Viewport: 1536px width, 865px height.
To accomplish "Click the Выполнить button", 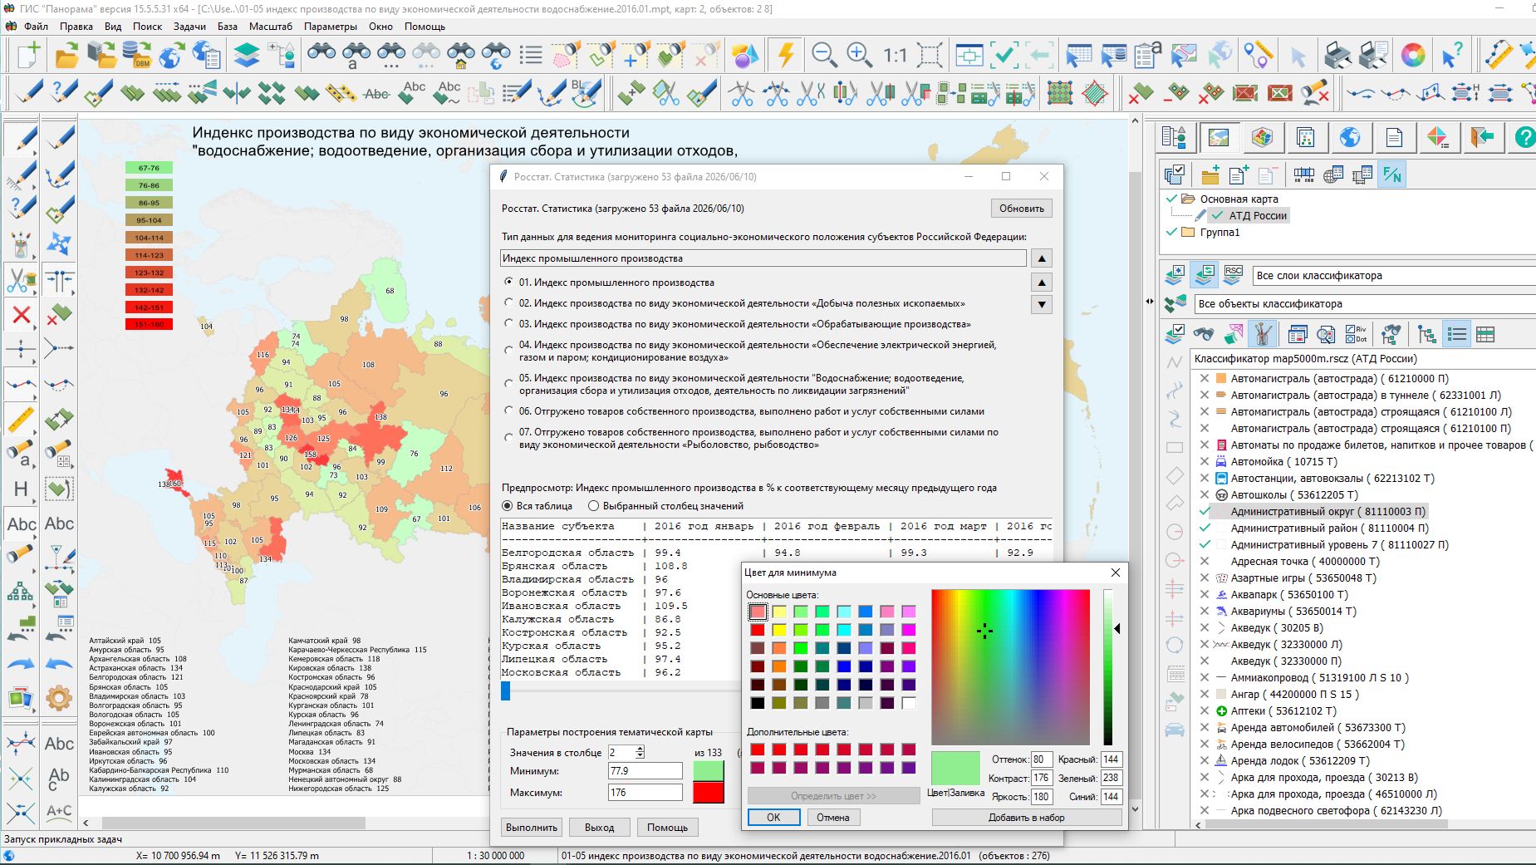I will click(x=532, y=828).
